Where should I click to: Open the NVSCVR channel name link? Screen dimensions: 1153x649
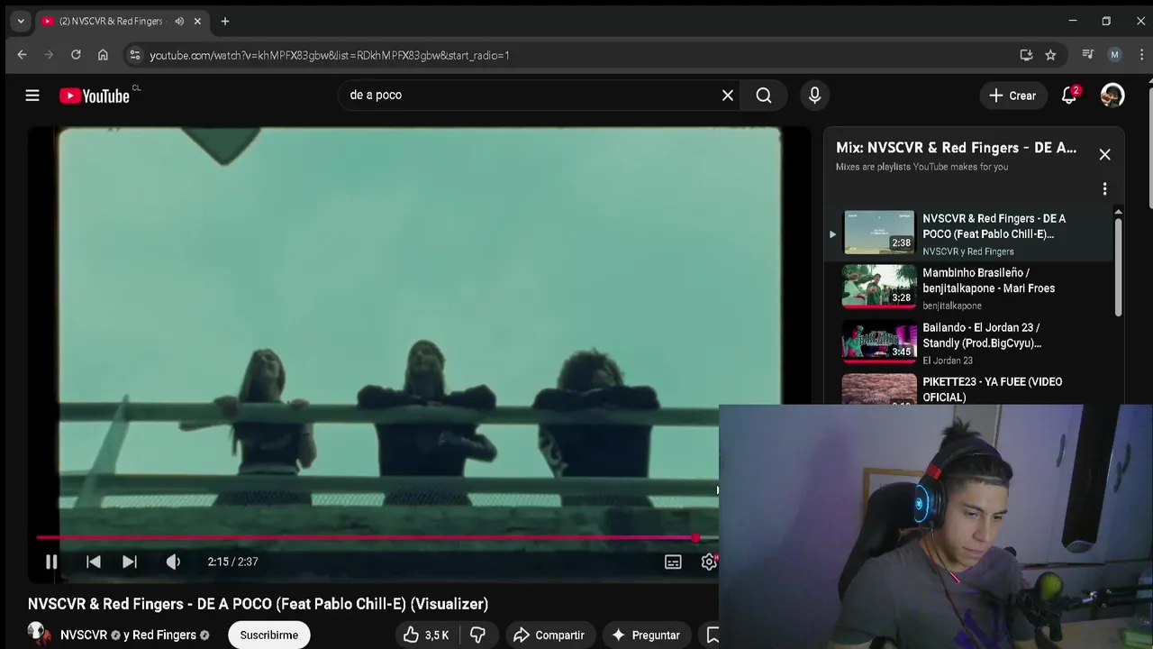pos(84,635)
